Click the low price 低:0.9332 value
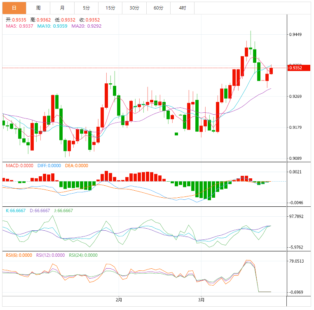The image size is (314, 310). coord(65,20)
